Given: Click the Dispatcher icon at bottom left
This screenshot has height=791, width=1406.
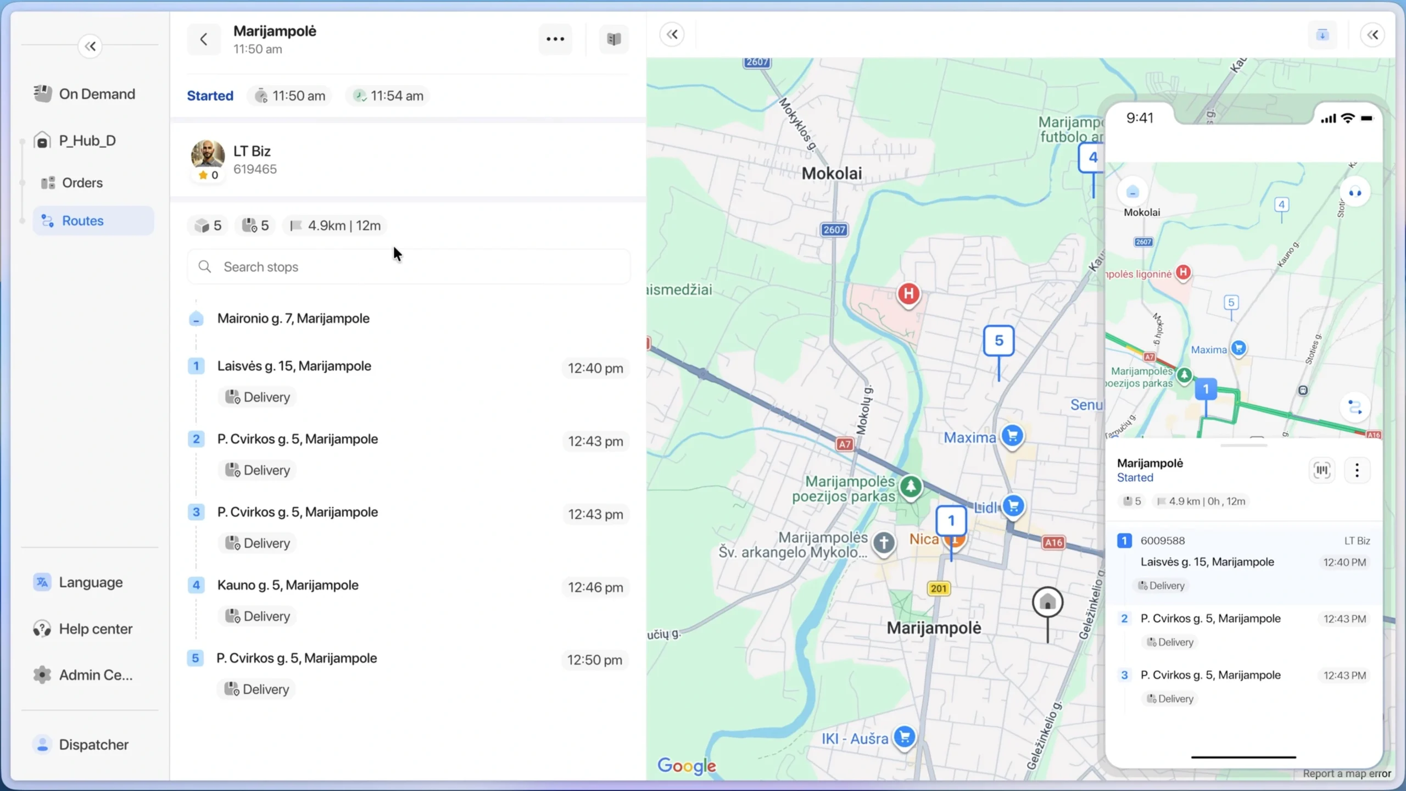Looking at the screenshot, I should 42,744.
